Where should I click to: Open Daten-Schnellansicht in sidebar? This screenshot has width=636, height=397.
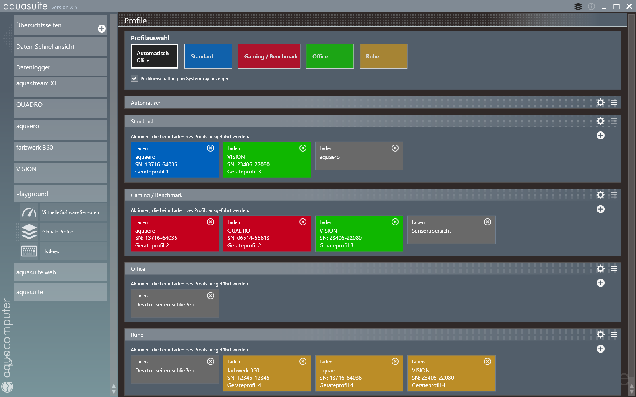click(x=61, y=46)
